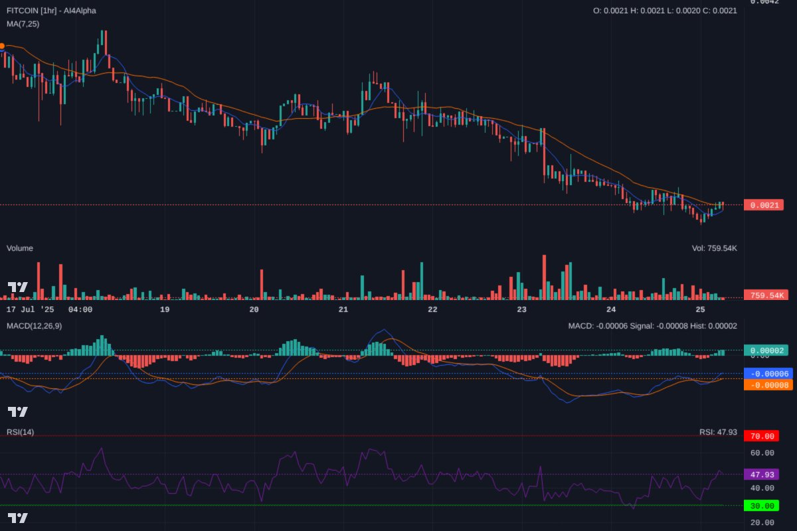
Task: Click the "Vol: 759.54K" readout
Action: tap(715, 248)
